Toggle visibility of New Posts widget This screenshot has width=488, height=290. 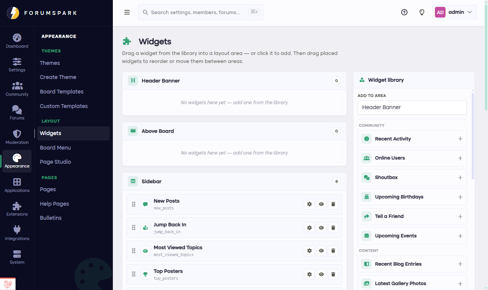pyautogui.click(x=321, y=204)
